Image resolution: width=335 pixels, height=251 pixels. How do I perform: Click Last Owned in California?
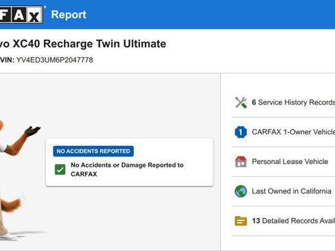click(284, 191)
